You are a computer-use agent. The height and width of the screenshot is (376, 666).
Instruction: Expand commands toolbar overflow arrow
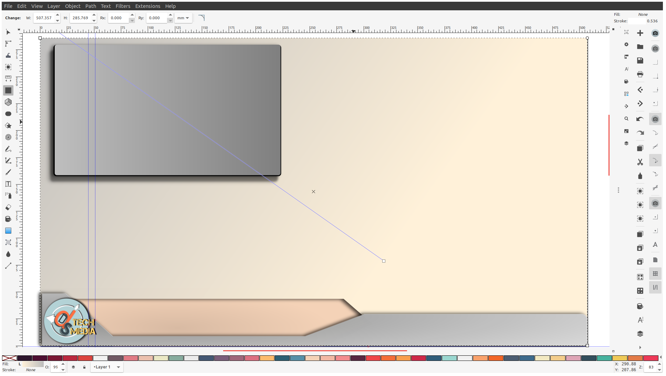pyautogui.click(x=640, y=347)
